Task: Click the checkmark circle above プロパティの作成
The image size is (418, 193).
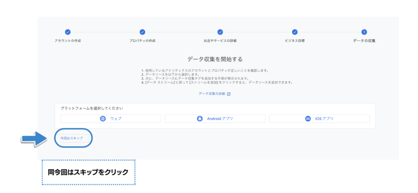Action: pos(142,32)
